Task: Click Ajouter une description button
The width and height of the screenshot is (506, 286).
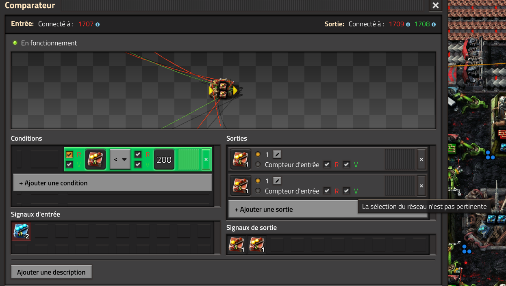Action: (x=51, y=272)
